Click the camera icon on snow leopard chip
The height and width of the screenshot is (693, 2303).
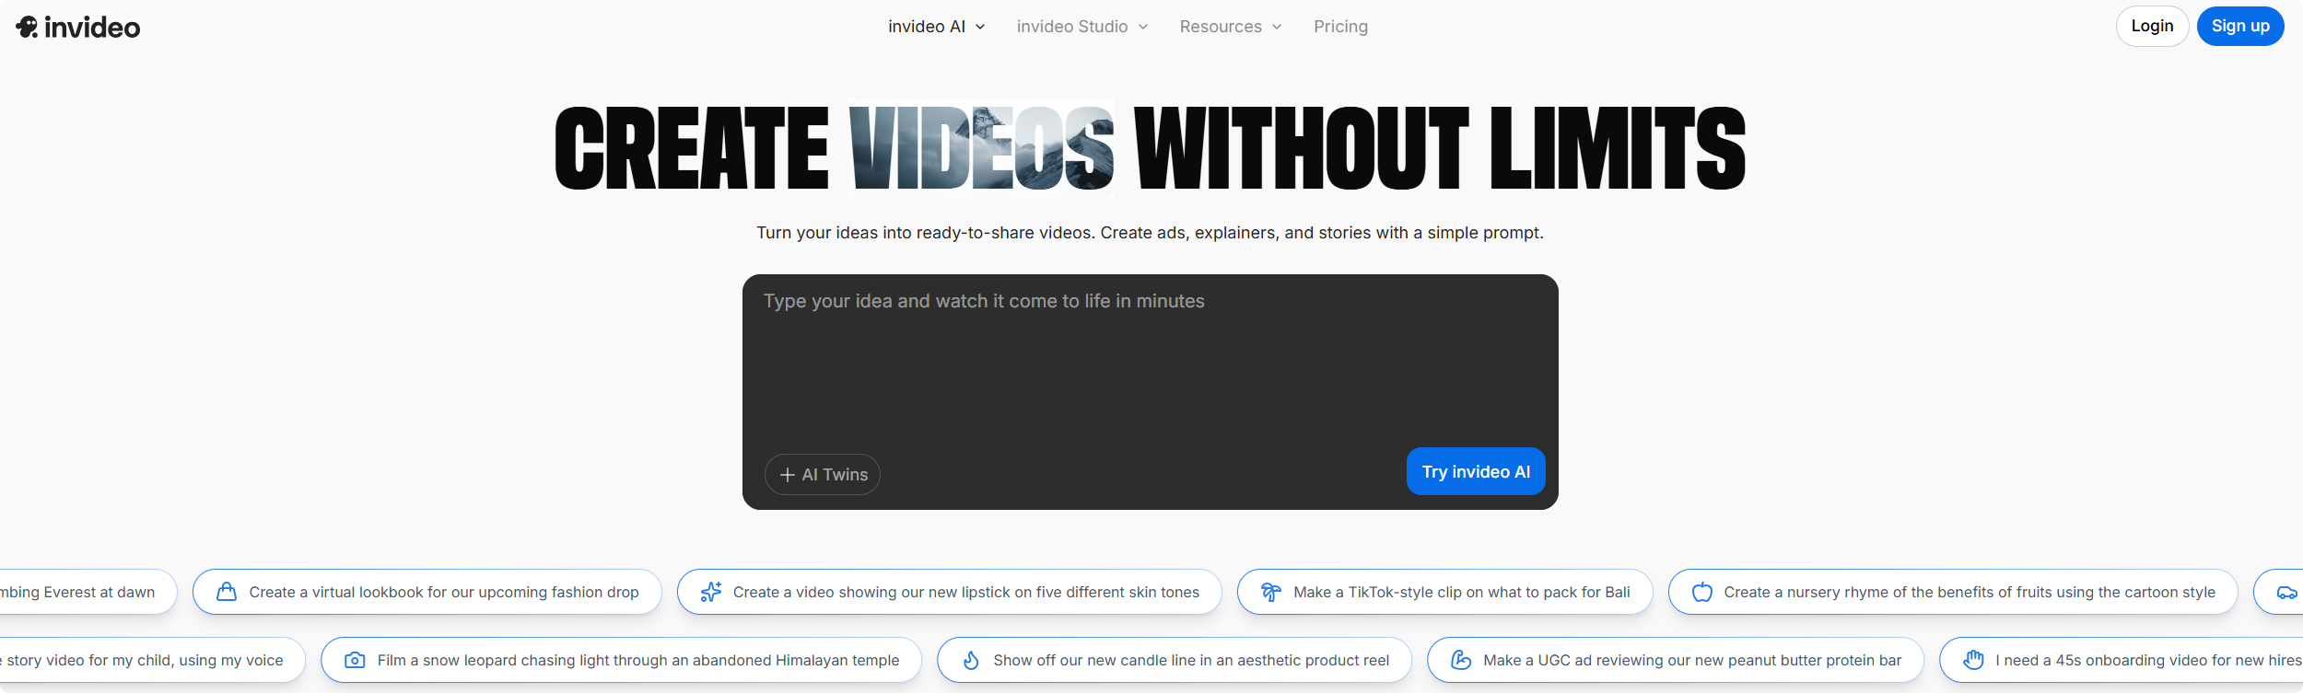(355, 660)
